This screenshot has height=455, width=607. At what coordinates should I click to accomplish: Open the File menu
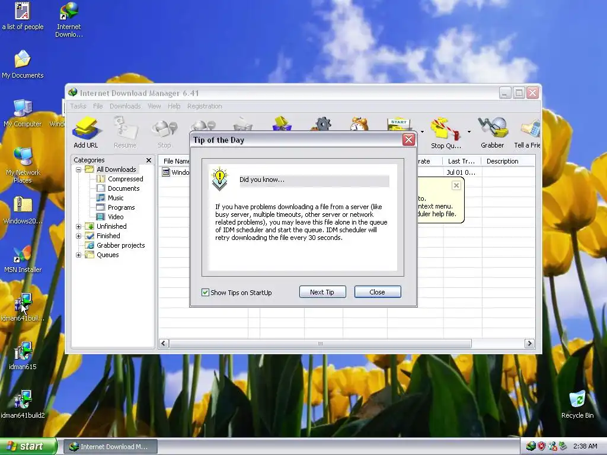[x=98, y=106]
